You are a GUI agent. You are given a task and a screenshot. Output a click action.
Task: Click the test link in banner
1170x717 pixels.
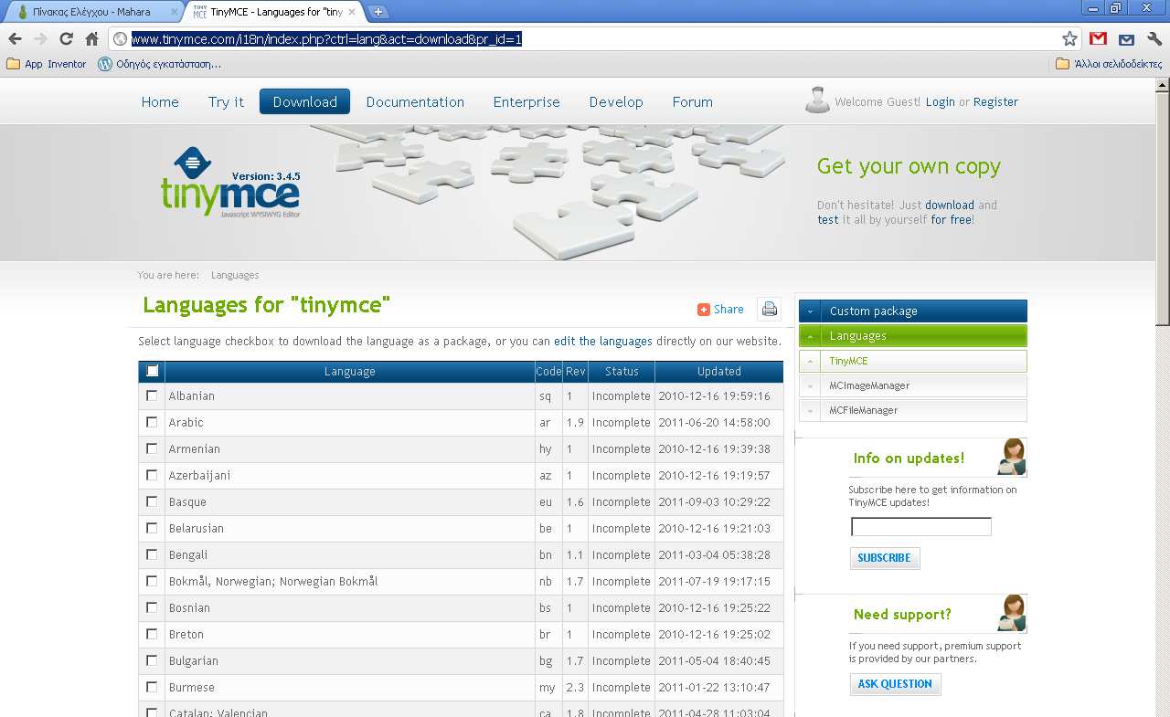[x=828, y=220]
